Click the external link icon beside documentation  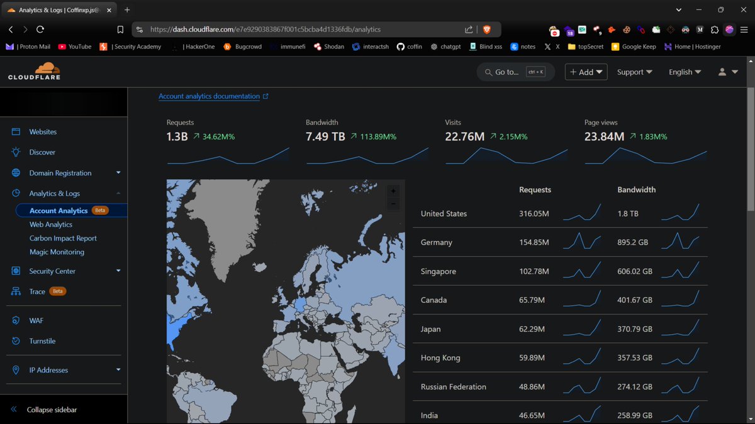click(x=266, y=96)
